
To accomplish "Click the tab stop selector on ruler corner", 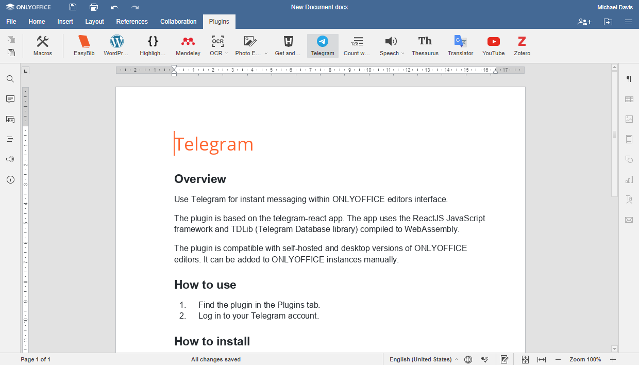I will (x=26, y=70).
